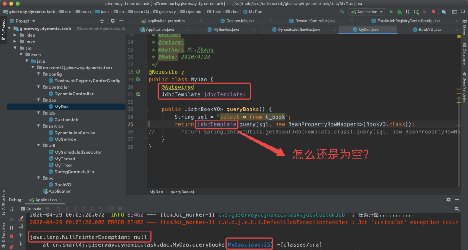Switch to MyService.java tab
The image size is (468, 250).
pyautogui.click(x=226, y=29)
